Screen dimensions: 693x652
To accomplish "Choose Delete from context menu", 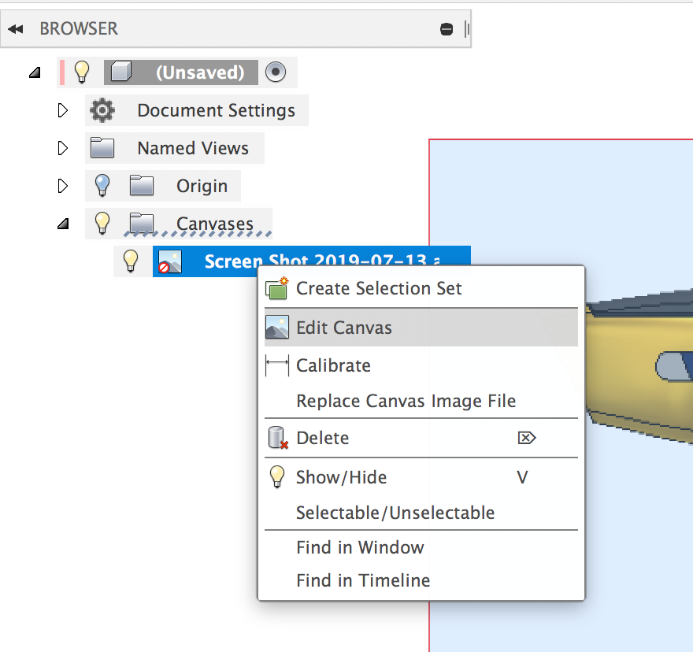I will pyautogui.click(x=421, y=438).
